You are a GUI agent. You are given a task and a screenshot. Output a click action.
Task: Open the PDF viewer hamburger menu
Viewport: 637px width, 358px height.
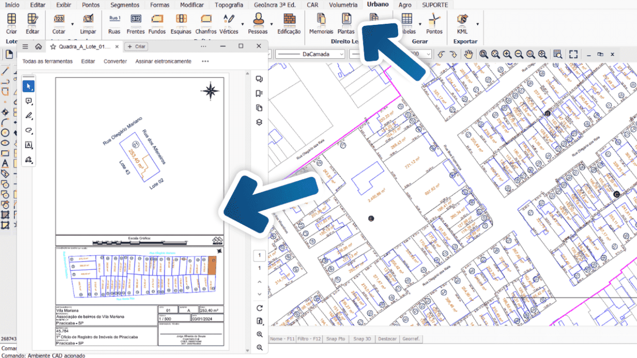tap(25, 46)
